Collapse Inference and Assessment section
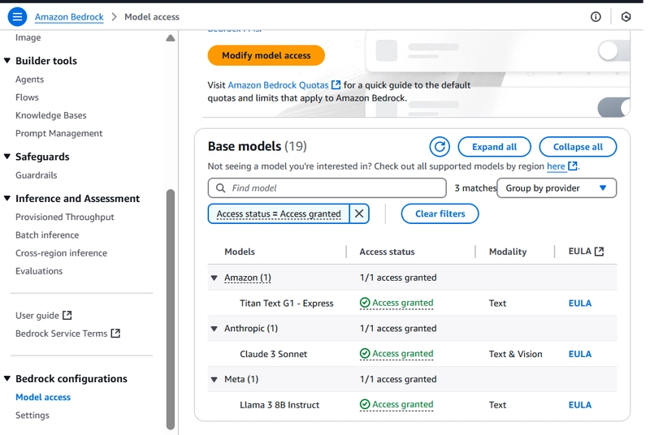This screenshot has width=650, height=435. coord(7,198)
